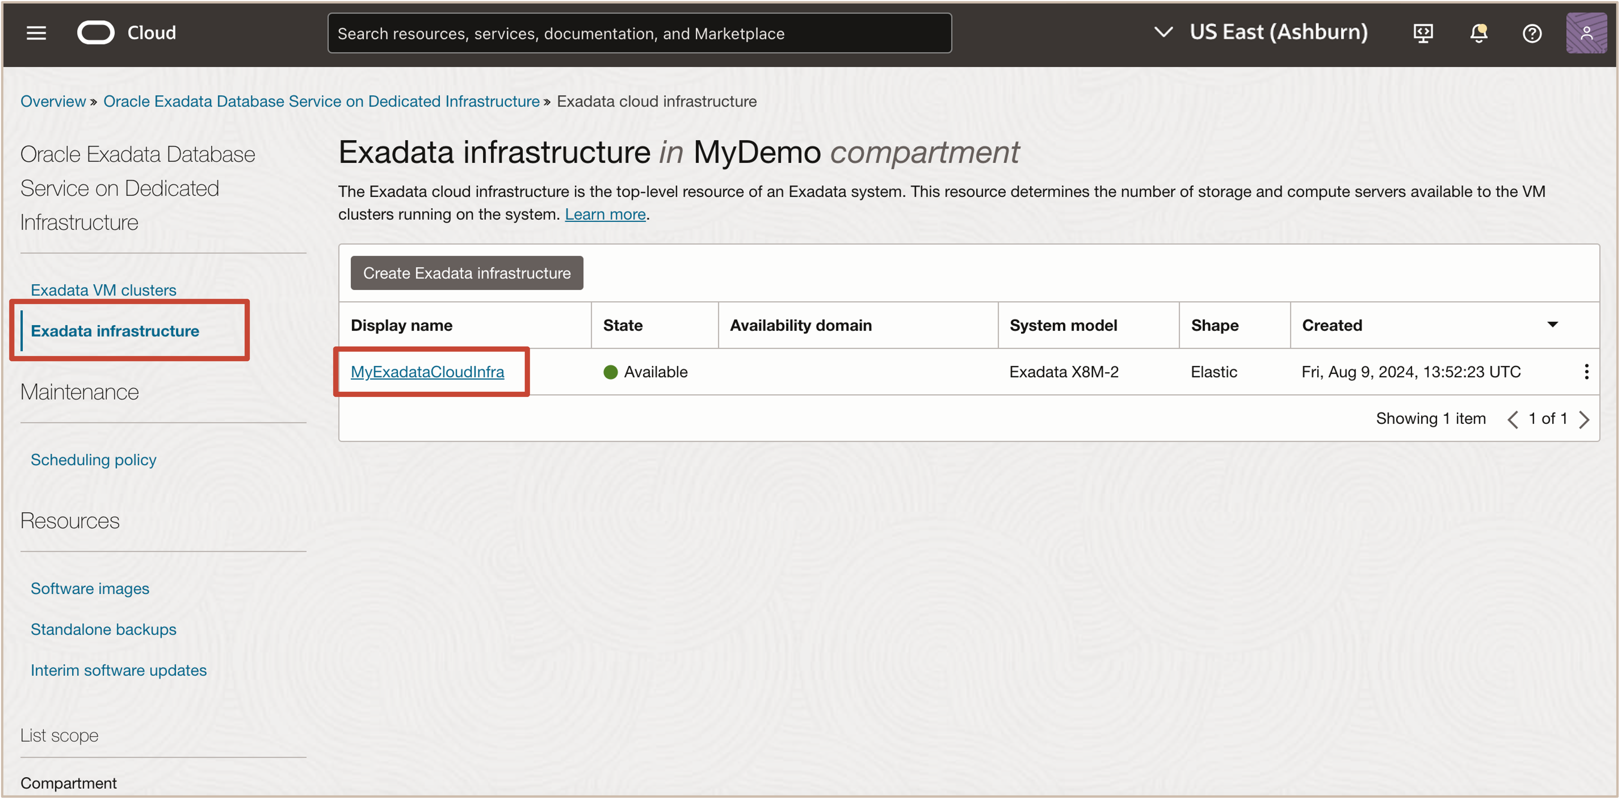Click the Learn more link

(x=605, y=214)
